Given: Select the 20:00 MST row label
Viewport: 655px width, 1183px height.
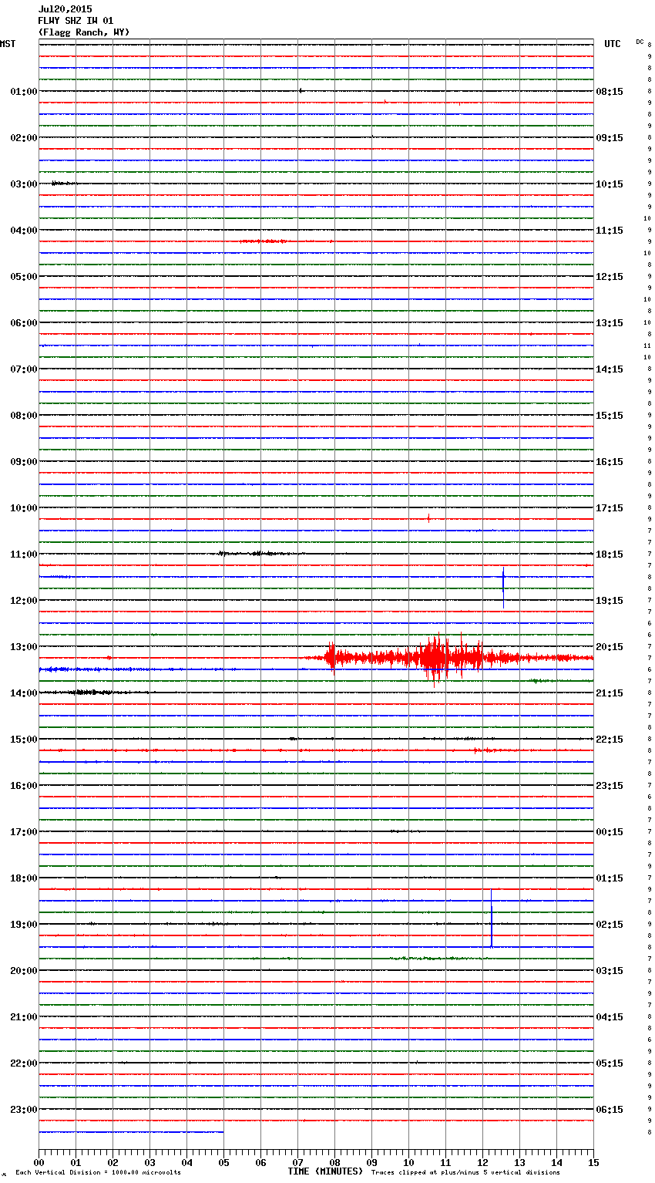Looking at the screenshot, I should pyautogui.click(x=24, y=971).
